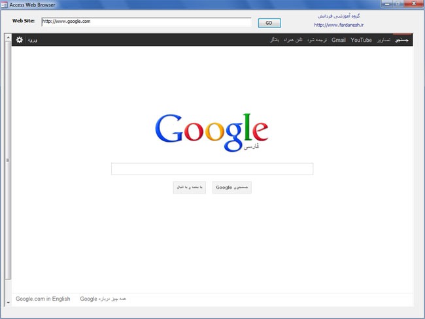Maximize the Access Web Browser window
425x319 pixels.
pyautogui.click(x=398, y=4)
